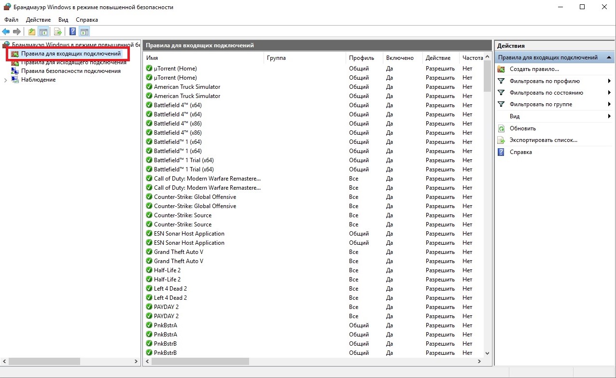Click the Export list toolbar icon
616x378 pixels.
point(58,32)
